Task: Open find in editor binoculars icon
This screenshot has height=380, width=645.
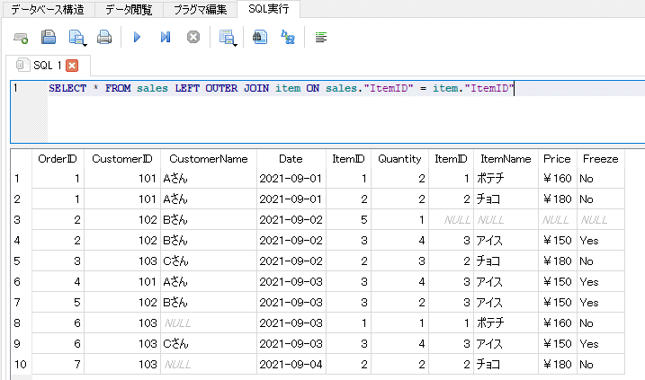Action: 260,38
